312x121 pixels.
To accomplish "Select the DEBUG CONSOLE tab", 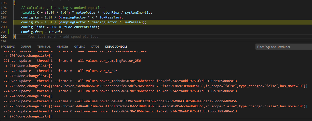I will point(116,47).
